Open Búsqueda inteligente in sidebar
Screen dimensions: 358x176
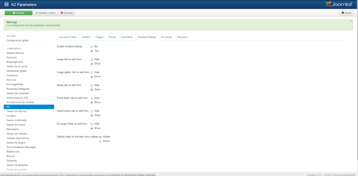pos(18,89)
